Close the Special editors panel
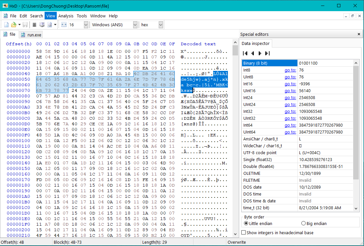 tap(359, 34)
